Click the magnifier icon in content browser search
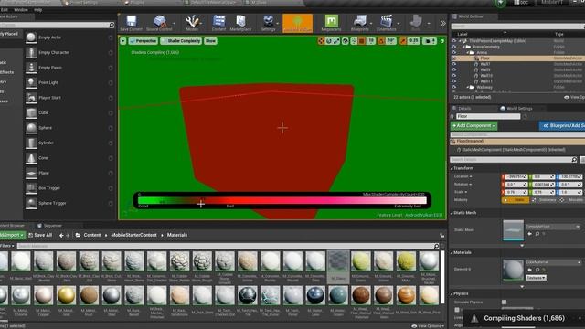Image resolution: width=585 pixels, height=329 pixels. point(436,246)
